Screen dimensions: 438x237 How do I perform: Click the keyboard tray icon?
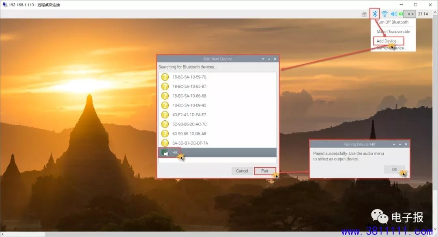click(x=364, y=14)
